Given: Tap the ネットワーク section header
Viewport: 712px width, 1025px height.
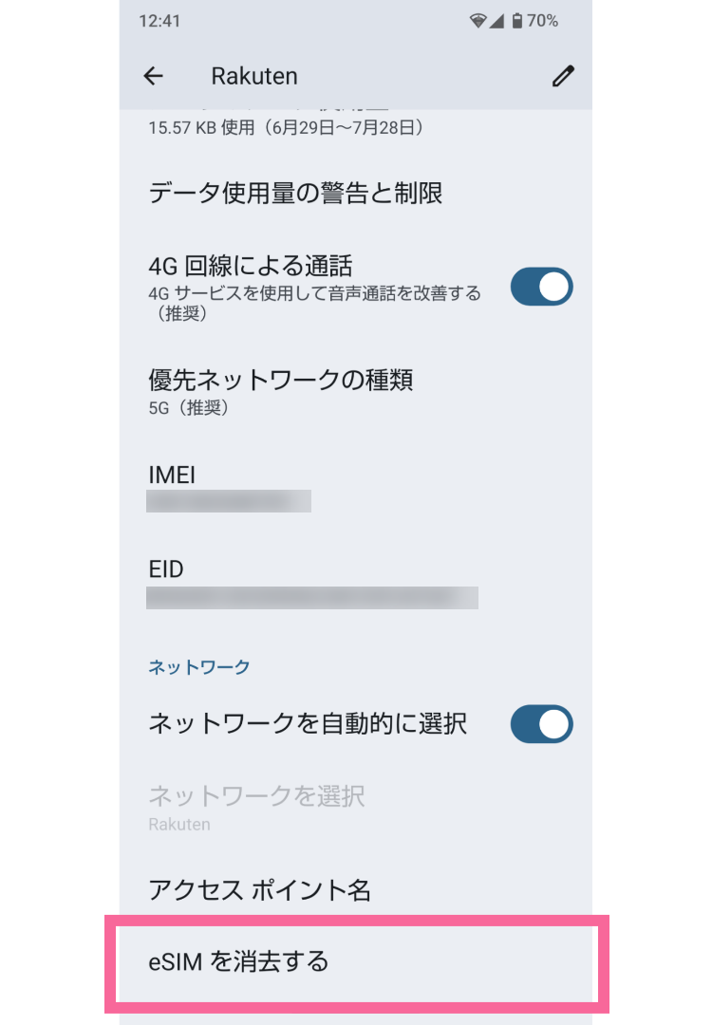Looking at the screenshot, I should click(x=199, y=667).
